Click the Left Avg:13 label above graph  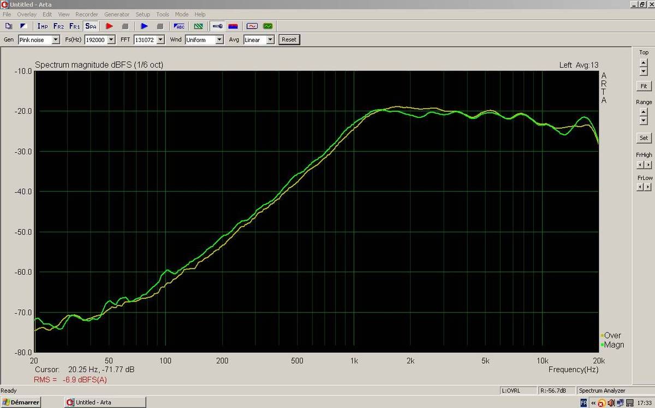tap(579, 65)
